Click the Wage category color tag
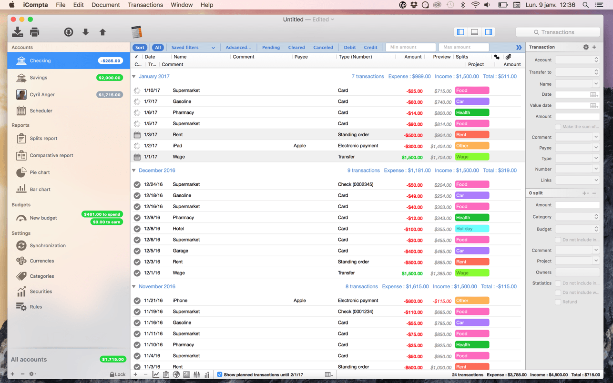Image resolution: width=613 pixels, height=383 pixels. click(471, 156)
